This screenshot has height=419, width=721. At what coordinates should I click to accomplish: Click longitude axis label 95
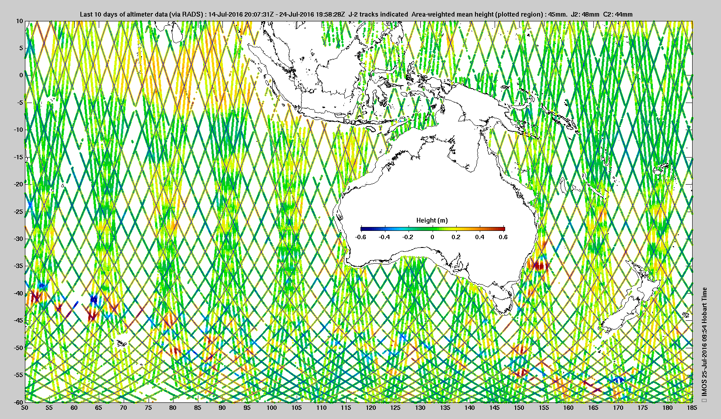pos(247,408)
